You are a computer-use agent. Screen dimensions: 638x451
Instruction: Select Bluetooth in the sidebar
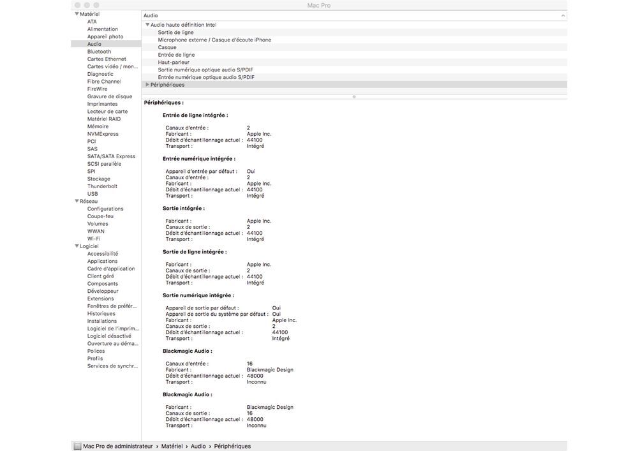pyautogui.click(x=99, y=52)
